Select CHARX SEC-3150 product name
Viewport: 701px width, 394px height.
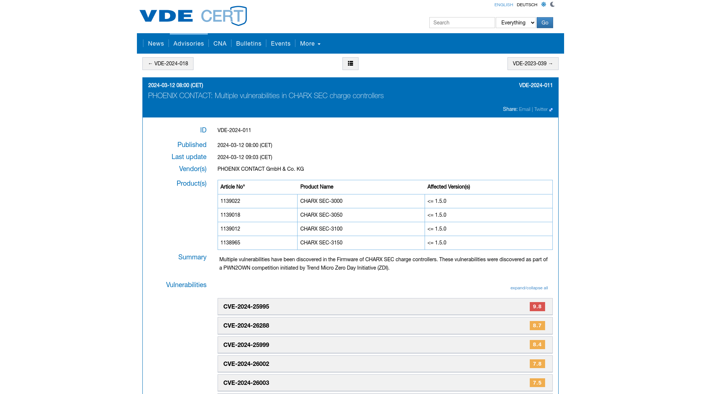321,243
